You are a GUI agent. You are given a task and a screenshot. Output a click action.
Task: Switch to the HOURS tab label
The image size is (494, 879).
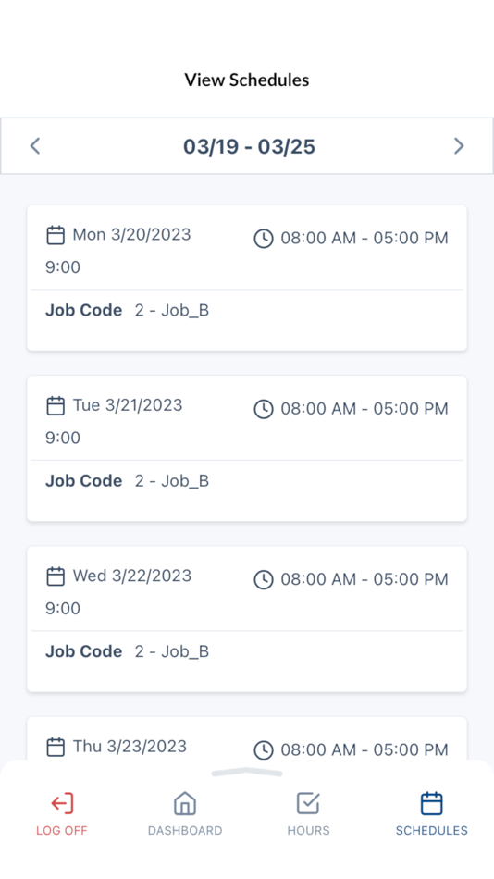308,830
